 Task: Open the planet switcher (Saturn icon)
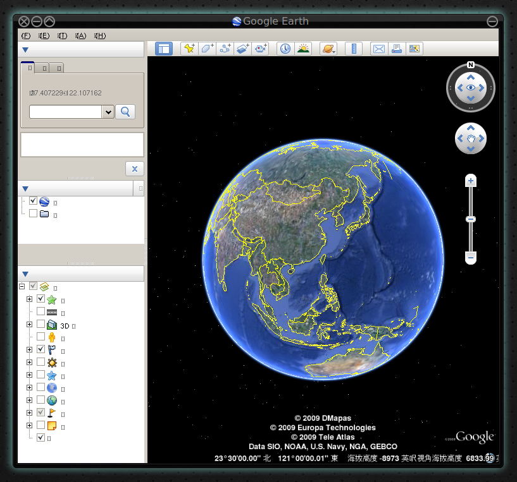(328, 49)
